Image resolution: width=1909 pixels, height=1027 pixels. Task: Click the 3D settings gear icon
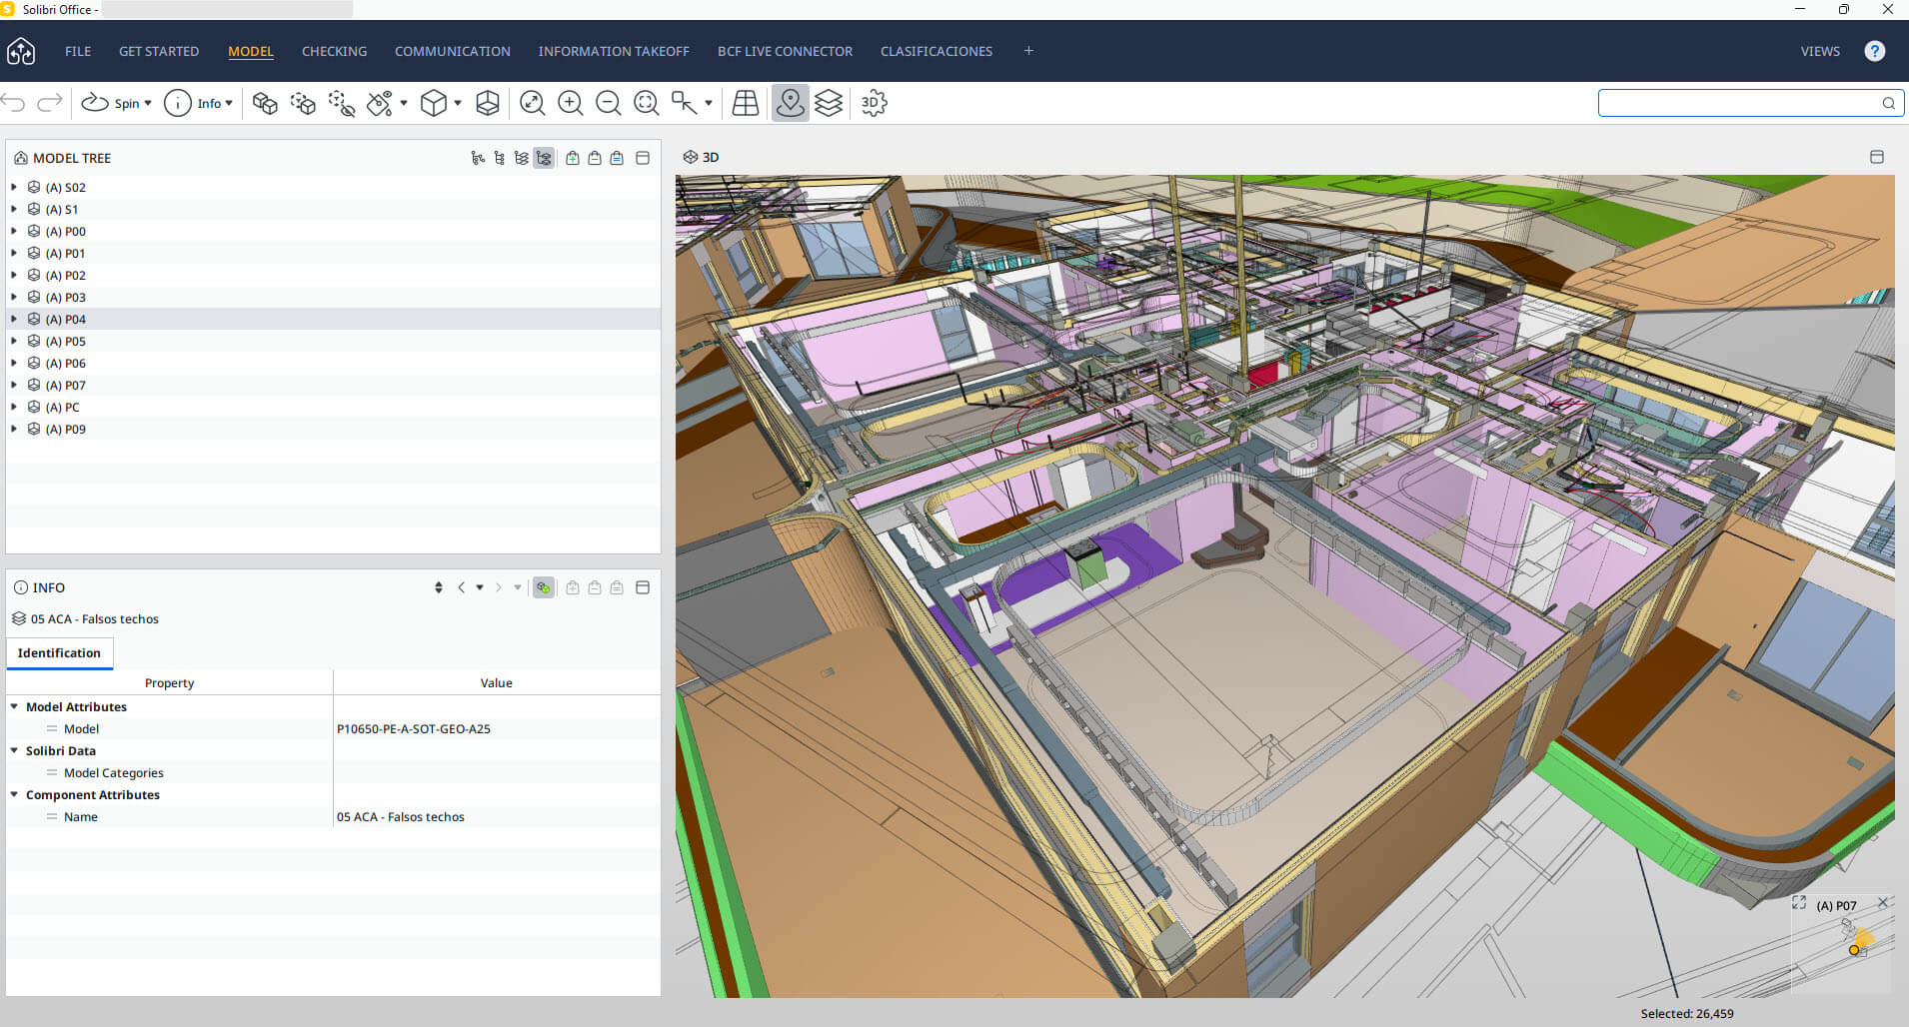(874, 103)
